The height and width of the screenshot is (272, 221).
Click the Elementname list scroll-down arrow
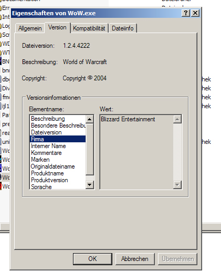coord(90,185)
